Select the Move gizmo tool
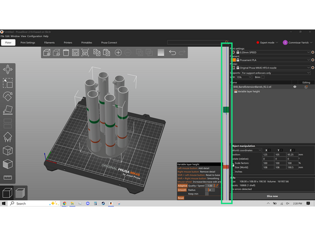Screen dimensions: 315x236 coord(7,70)
